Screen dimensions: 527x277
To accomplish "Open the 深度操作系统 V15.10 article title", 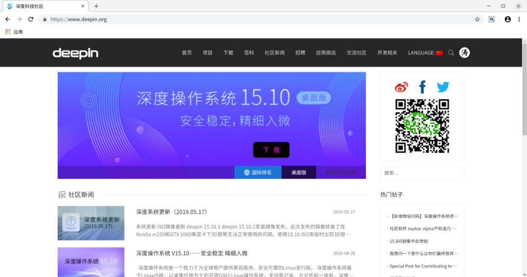I will (192, 253).
